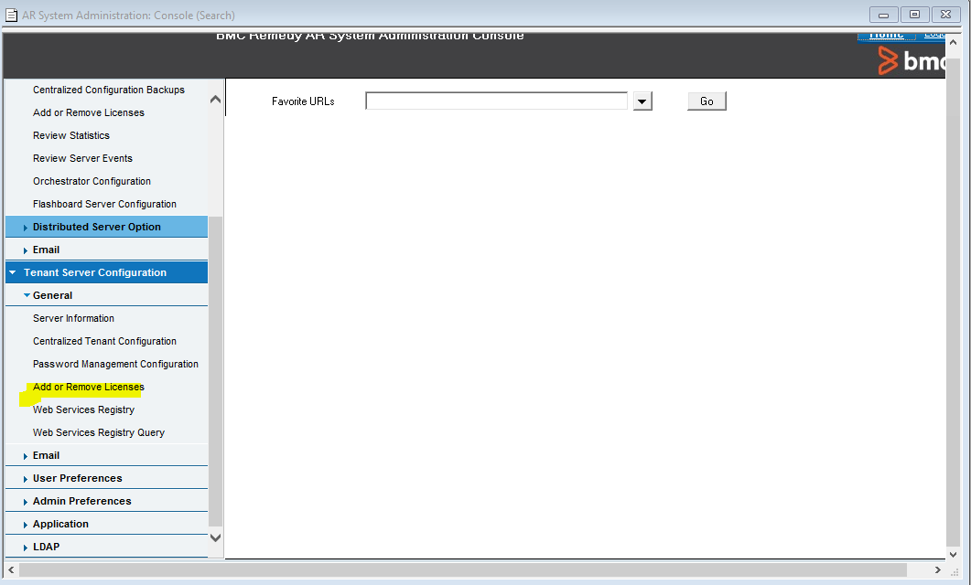The image size is (971, 585).
Task: Open Add or Remove Licenses above Review Statistics
Action: [x=89, y=112]
